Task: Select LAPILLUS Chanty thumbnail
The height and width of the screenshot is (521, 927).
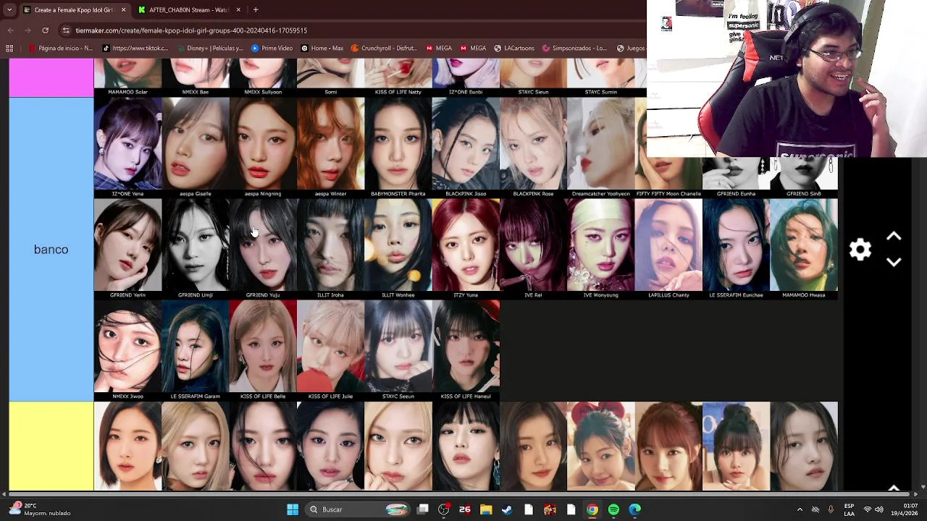Action: click(668, 249)
